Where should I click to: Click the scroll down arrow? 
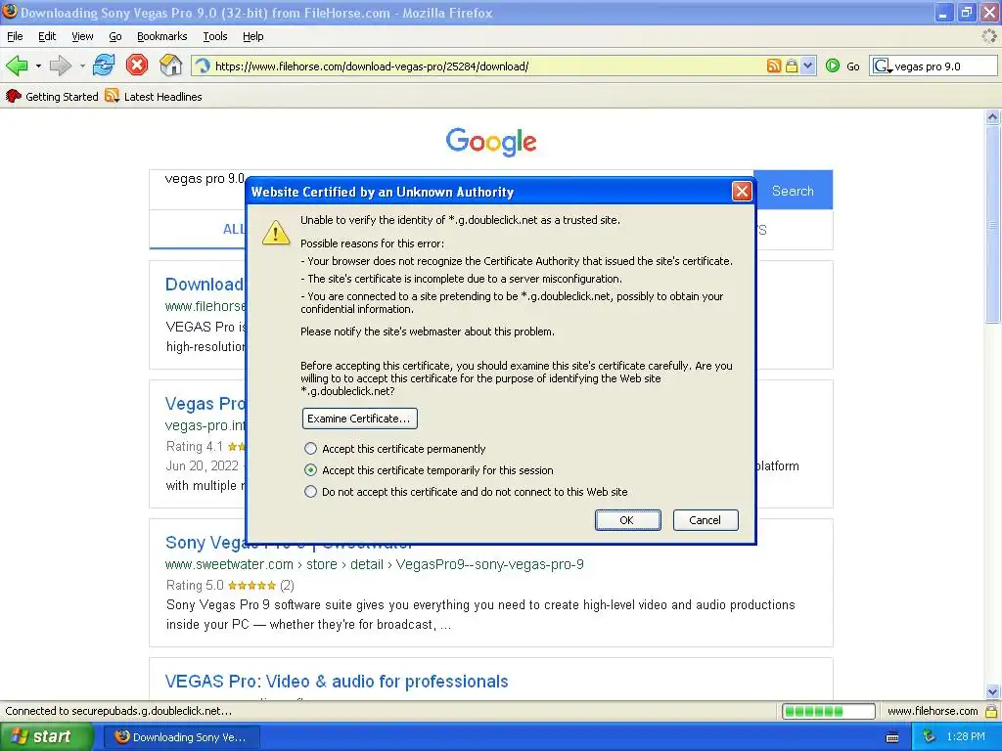tap(992, 691)
